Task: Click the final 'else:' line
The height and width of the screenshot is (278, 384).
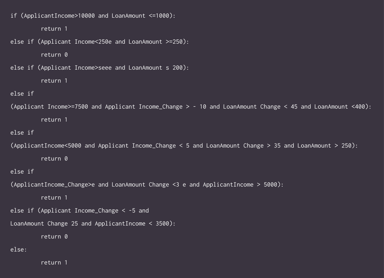Action: pyautogui.click(x=19, y=250)
